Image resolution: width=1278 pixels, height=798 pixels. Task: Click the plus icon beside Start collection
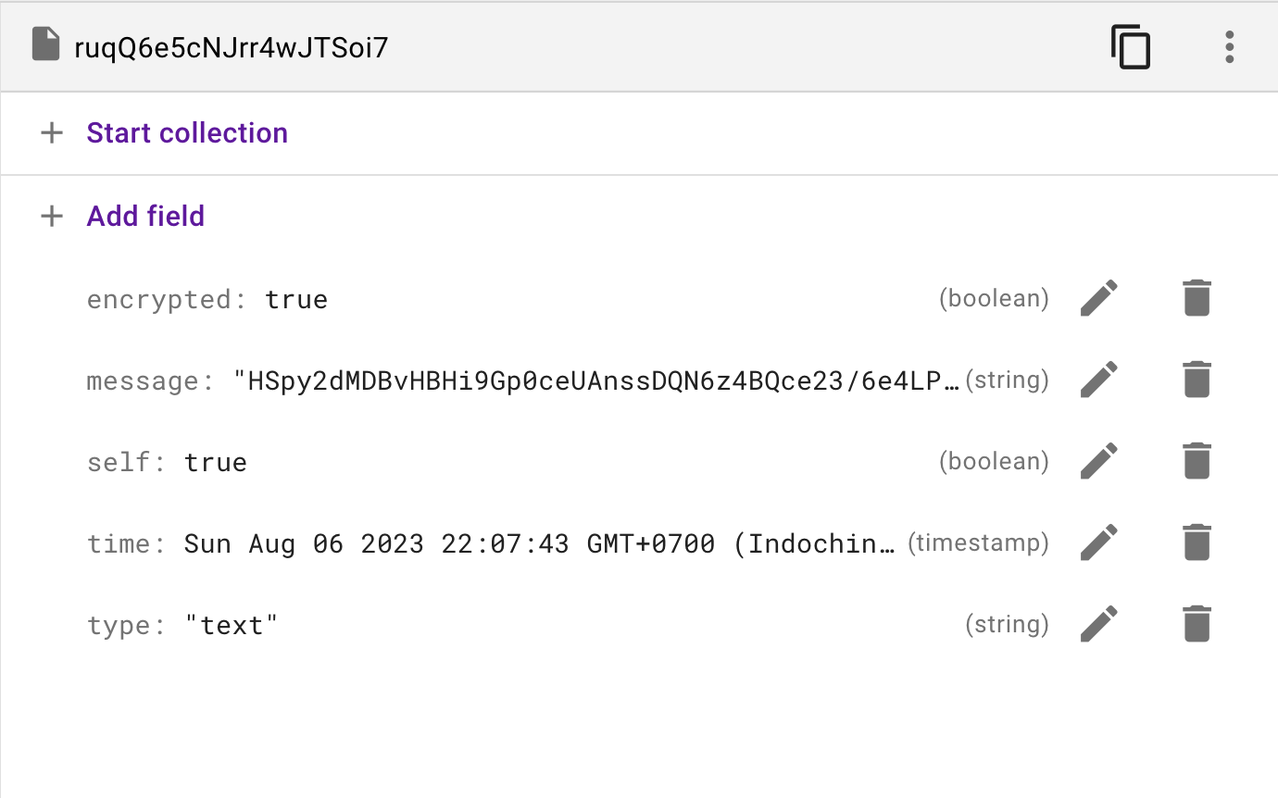pos(53,132)
